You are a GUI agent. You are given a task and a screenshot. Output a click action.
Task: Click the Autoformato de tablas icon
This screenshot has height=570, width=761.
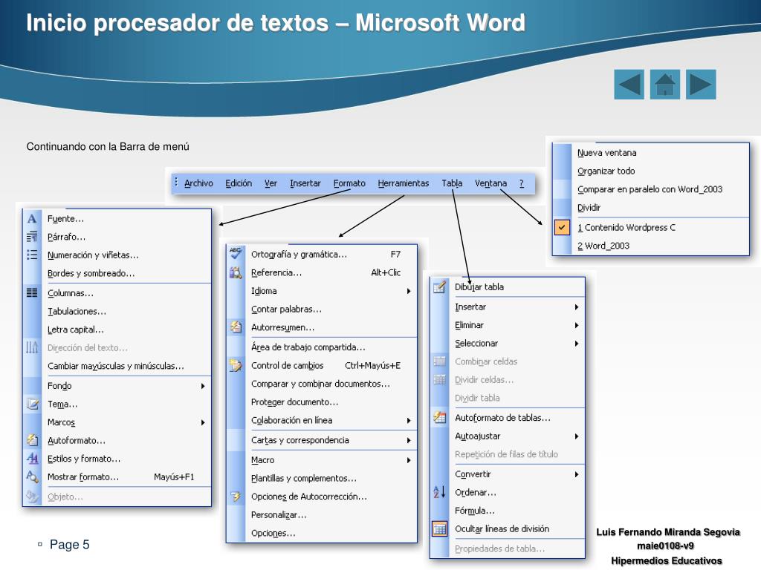click(439, 417)
